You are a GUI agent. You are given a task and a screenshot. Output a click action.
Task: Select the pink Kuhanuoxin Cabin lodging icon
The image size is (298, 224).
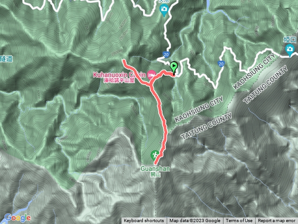pos(151,75)
